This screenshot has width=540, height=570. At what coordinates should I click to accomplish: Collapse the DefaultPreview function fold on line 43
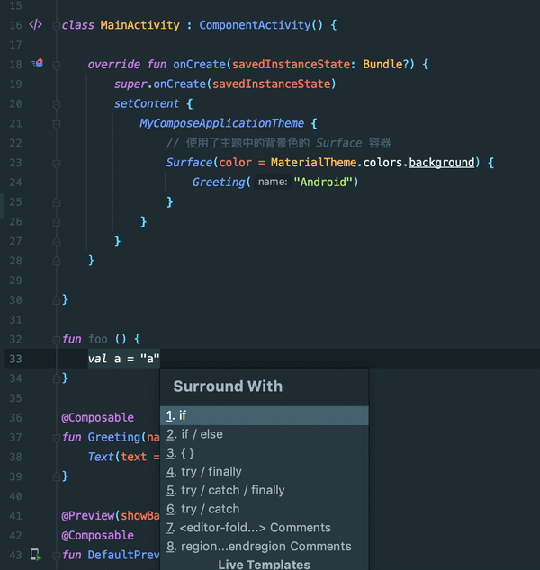[57, 556]
